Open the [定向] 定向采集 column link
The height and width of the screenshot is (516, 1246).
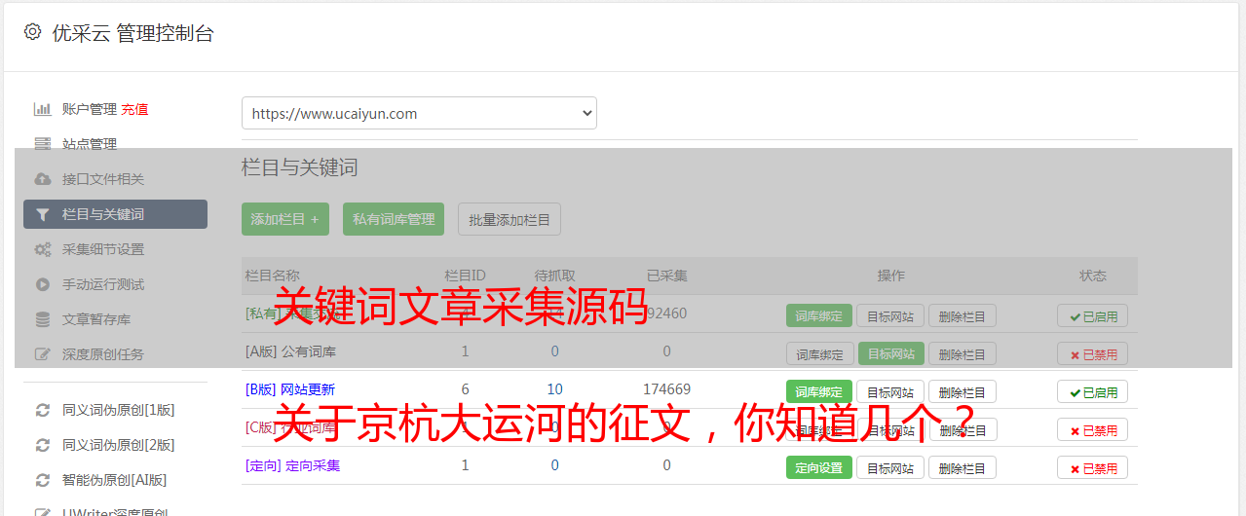(292, 465)
